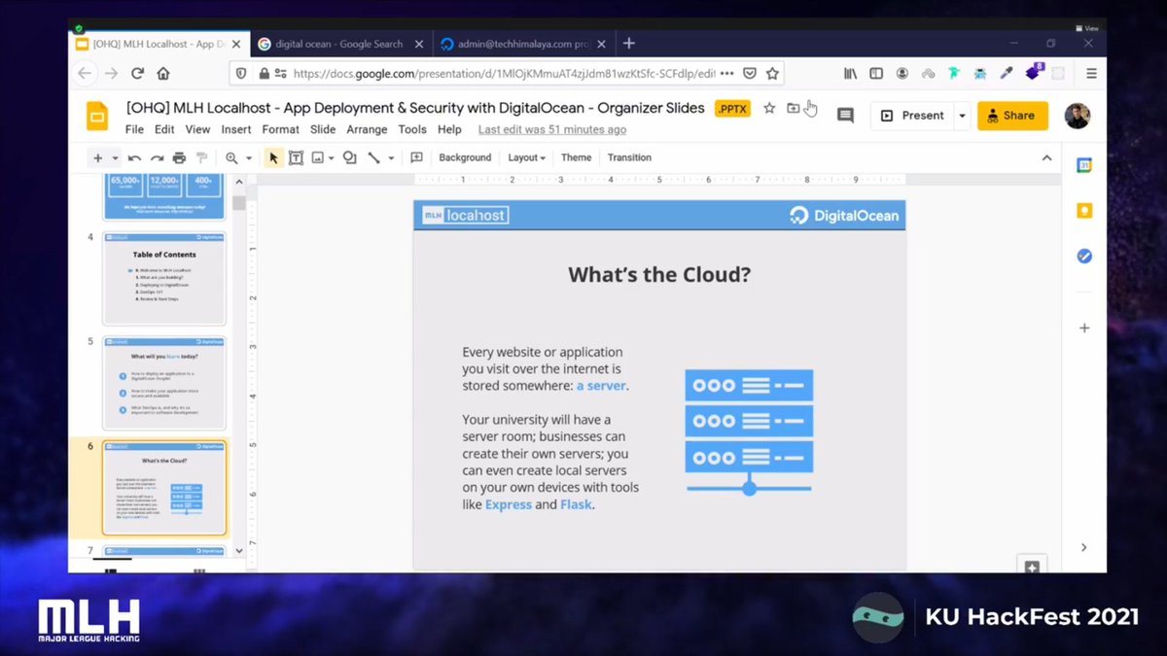1167x656 pixels.
Task: Open the Arrange menu
Action: coord(367,129)
